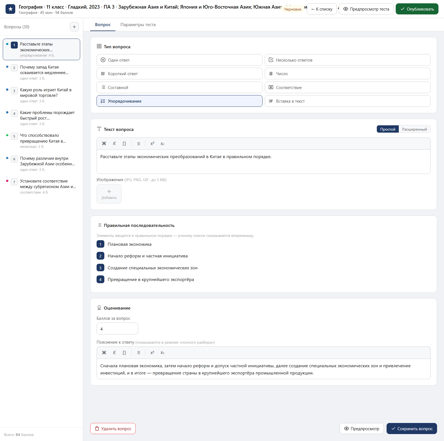Apply subscript in answer explanation toolbar
Viewport: 444px width, 441px height.
pyautogui.click(x=162, y=353)
